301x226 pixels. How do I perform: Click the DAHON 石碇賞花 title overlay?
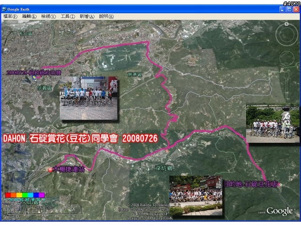tap(80, 138)
